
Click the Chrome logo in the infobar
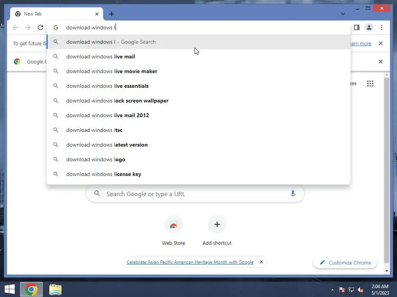tap(17, 61)
